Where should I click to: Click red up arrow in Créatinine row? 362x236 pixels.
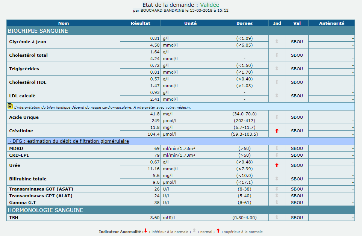pos(277,131)
